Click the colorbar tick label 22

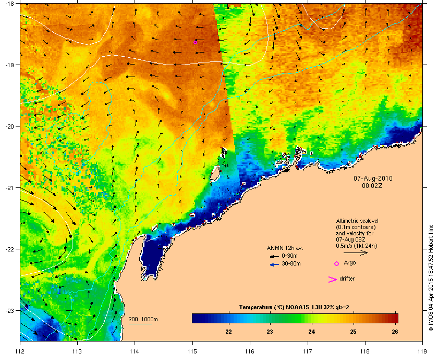point(228,332)
